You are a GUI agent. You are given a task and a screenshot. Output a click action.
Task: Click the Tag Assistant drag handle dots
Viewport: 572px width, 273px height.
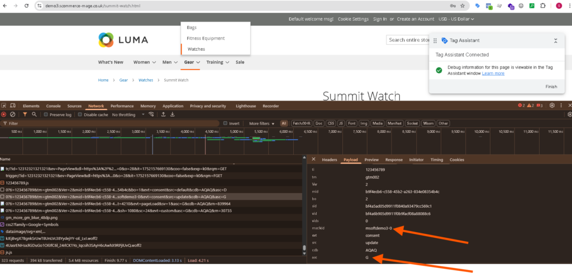pyautogui.click(x=435, y=41)
